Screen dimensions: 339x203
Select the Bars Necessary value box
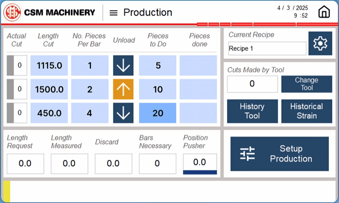coord(157,164)
